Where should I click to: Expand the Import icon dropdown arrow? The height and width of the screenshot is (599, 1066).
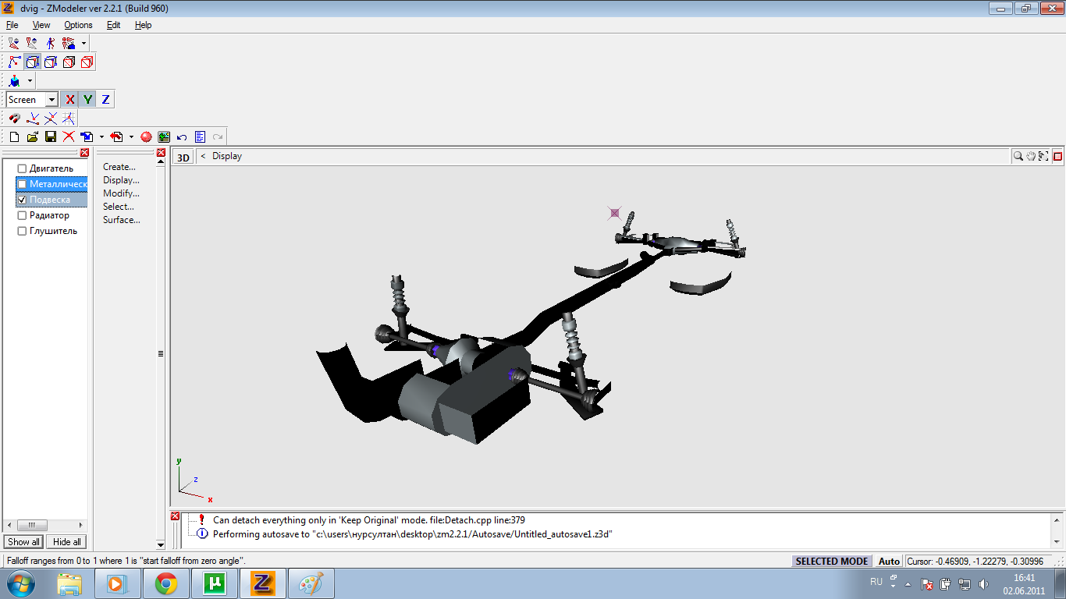pyautogui.click(x=101, y=136)
